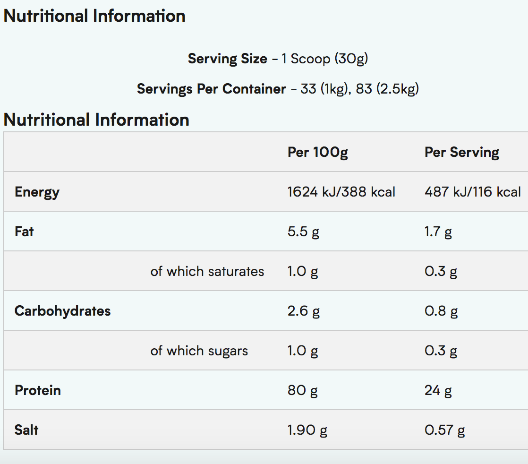
Task: Click the Per 100g column header
Action: [317, 152]
